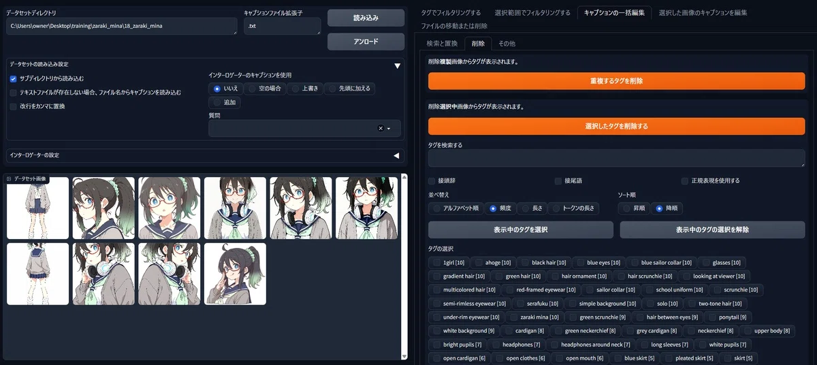Image resolution: width=817 pixels, height=365 pixels.
Task: Clear the 質問 dropdown with X icon
Action: click(381, 128)
